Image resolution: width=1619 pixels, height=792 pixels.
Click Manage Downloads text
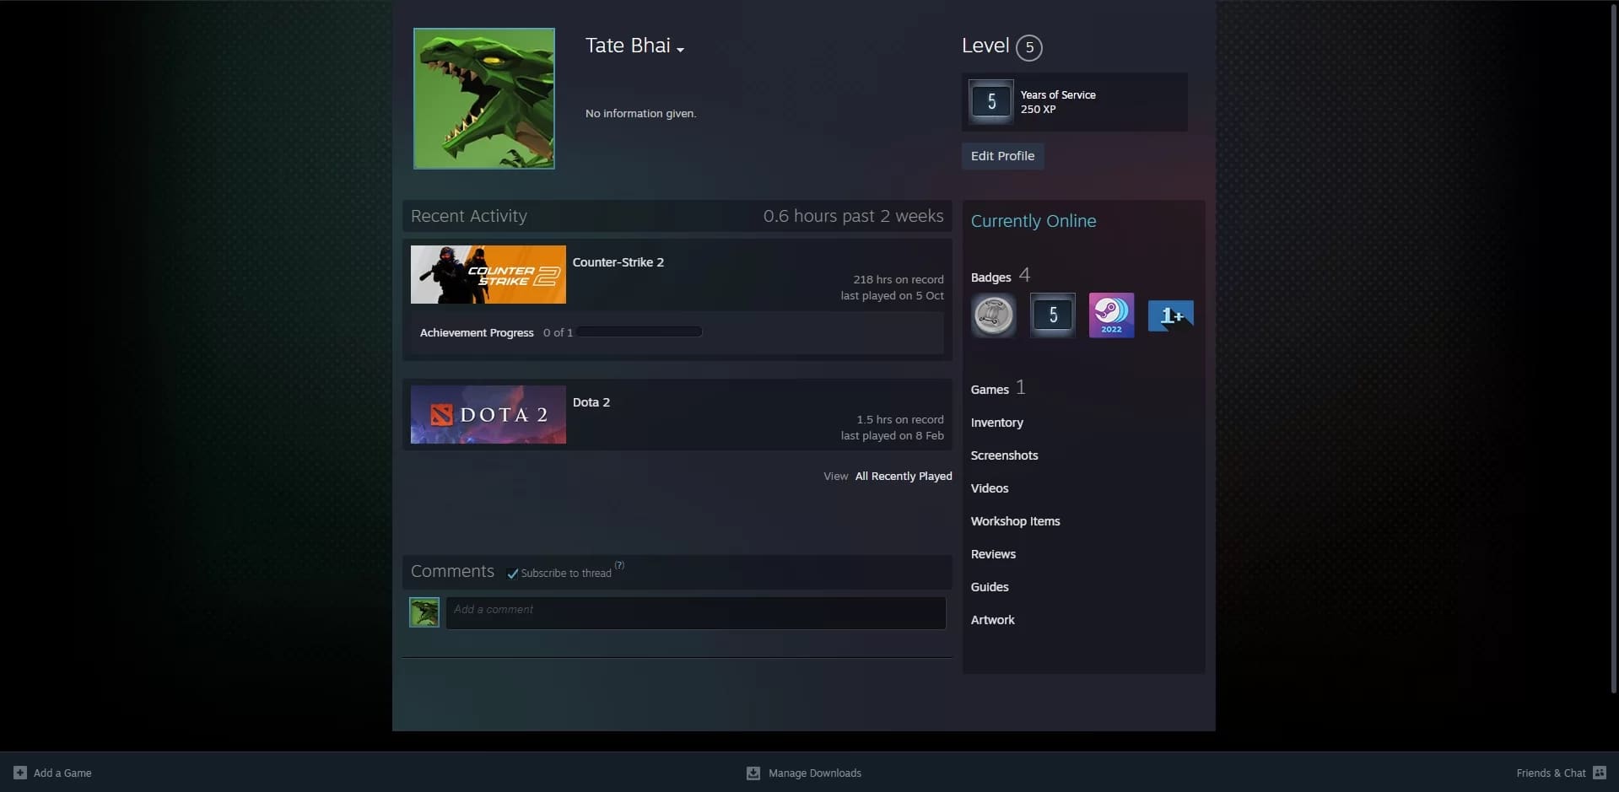tap(815, 773)
